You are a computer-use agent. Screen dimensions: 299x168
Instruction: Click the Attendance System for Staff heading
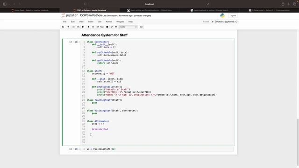(105, 35)
